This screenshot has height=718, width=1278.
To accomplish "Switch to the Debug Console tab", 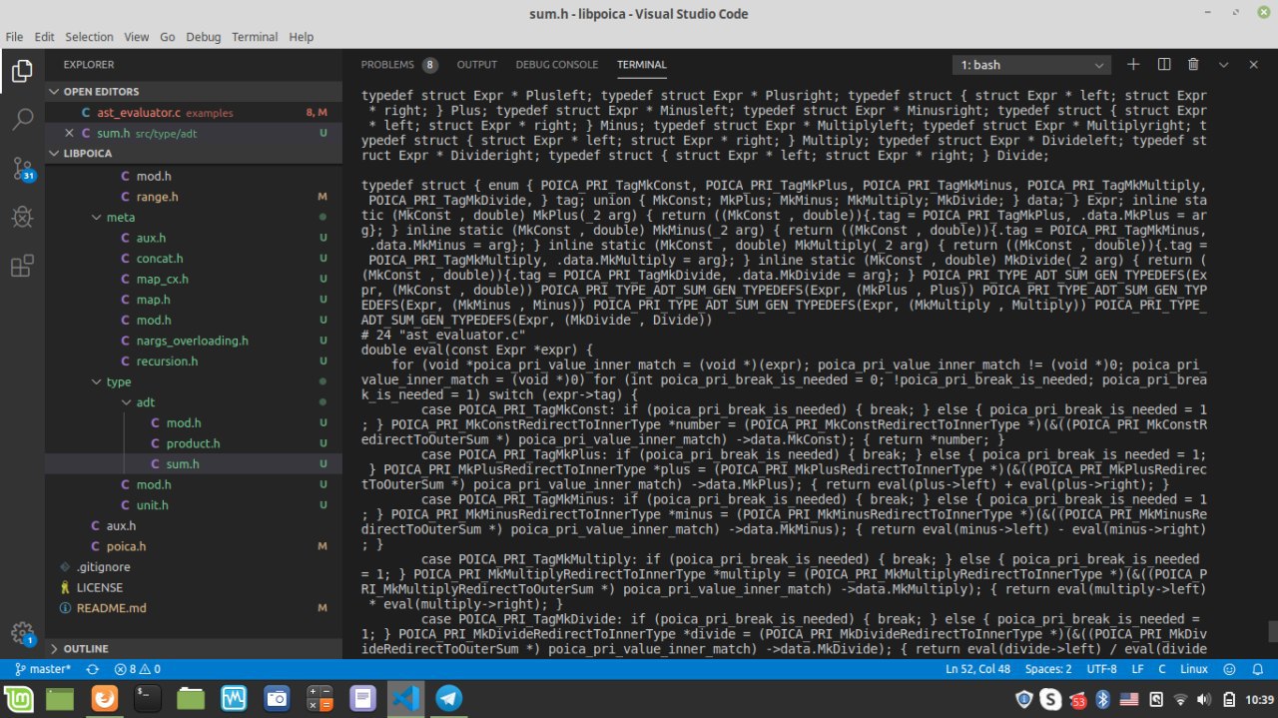I will pos(556,65).
